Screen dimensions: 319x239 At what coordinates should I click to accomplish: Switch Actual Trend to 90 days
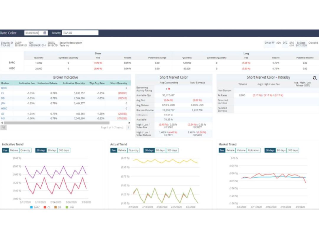(x=160, y=150)
